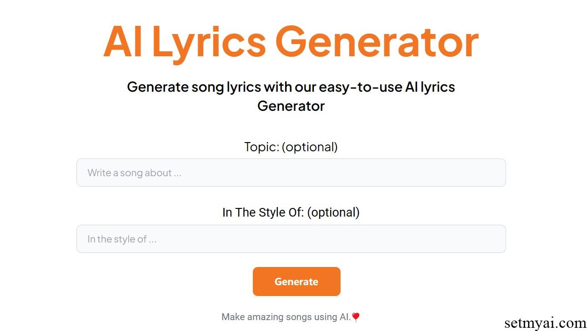Click the word 'Generator' in the subtitle's second line

coord(291,106)
